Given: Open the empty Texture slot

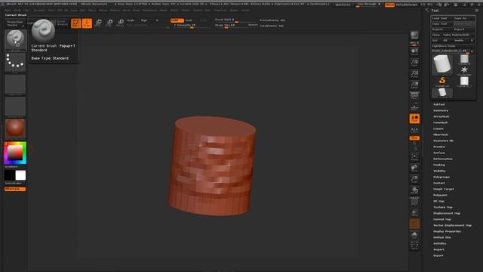Looking at the screenshot, I should (x=15, y=107).
